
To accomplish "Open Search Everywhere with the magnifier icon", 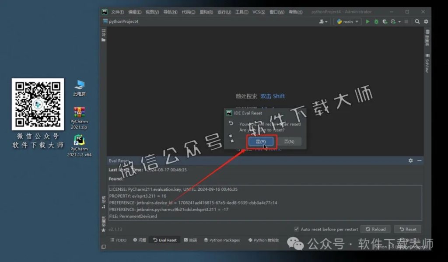I will click(417, 21).
